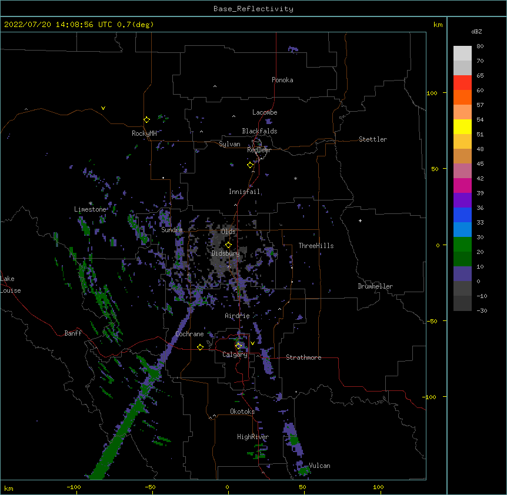
Task: Click the km unit label at bottom left
Action: (x=9, y=488)
